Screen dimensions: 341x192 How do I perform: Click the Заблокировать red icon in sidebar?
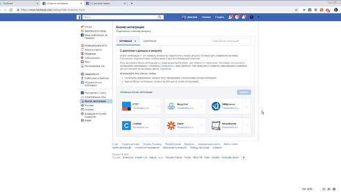coord(82,58)
